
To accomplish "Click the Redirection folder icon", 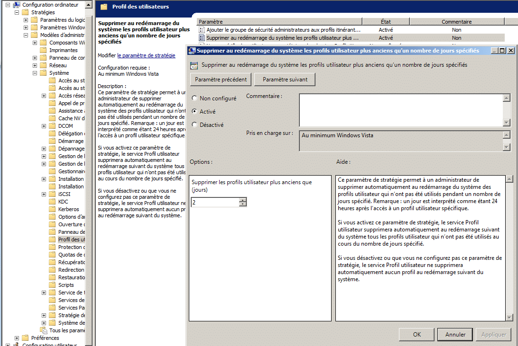I will click(x=52, y=270).
